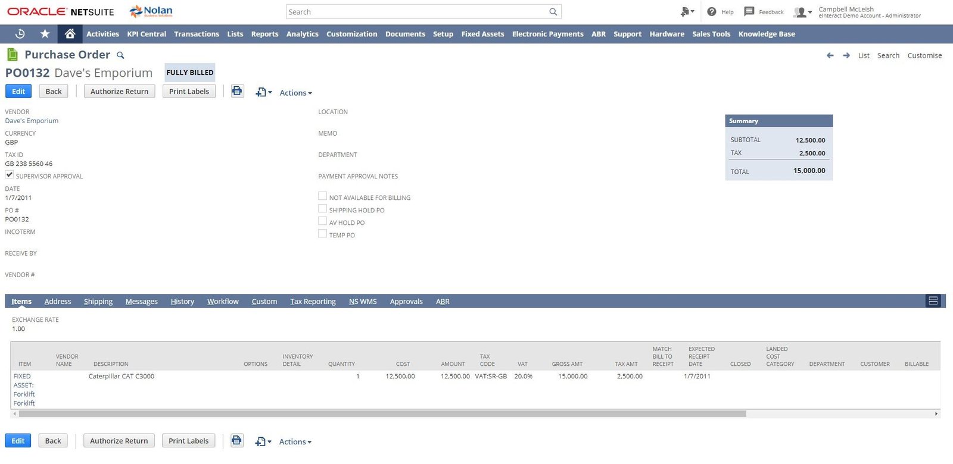Click the Nolan company logo
This screenshot has width=953, height=464.
coord(151,11)
